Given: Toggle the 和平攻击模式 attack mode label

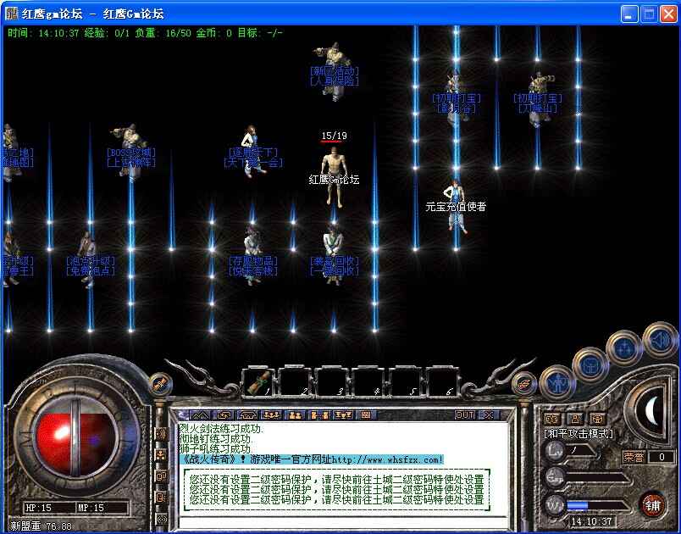Looking at the screenshot, I should 579,434.
